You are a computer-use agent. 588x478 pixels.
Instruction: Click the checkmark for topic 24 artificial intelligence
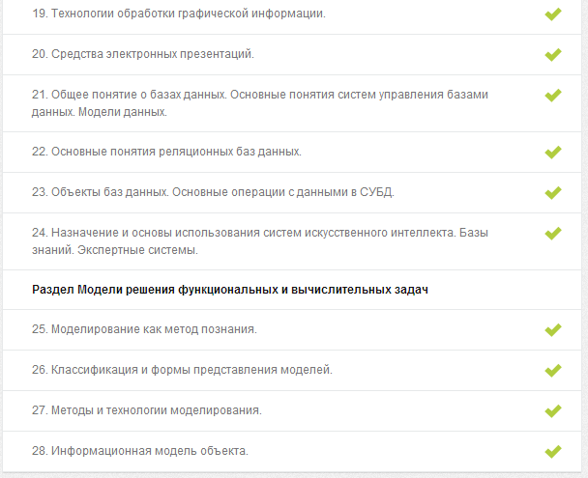[x=553, y=233]
